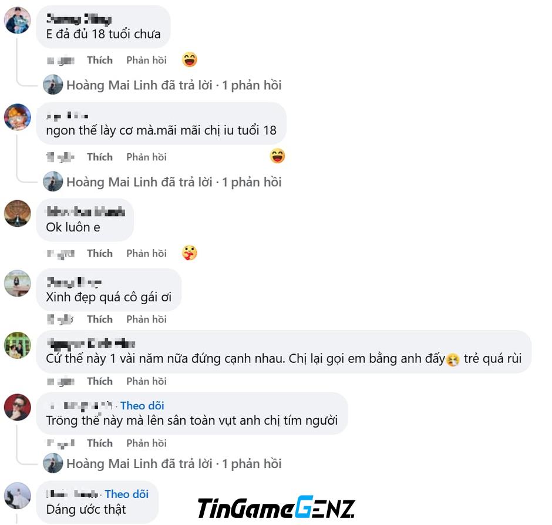Open cartoon avatar of 'ngon thế lày' commenter
This screenshot has width=552, height=525.
(17, 117)
